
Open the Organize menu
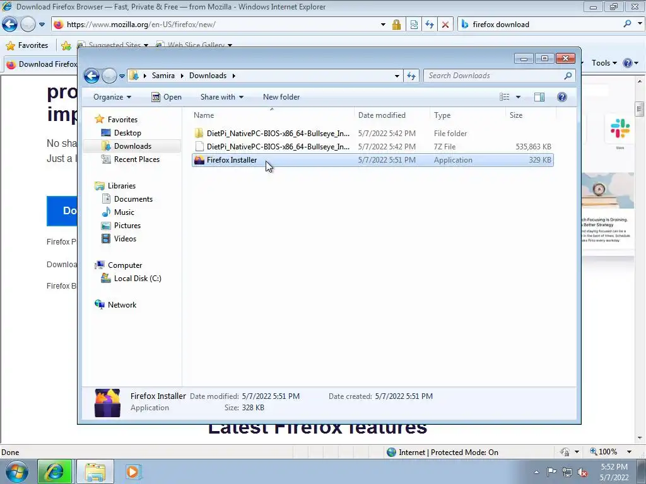point(112,97)
